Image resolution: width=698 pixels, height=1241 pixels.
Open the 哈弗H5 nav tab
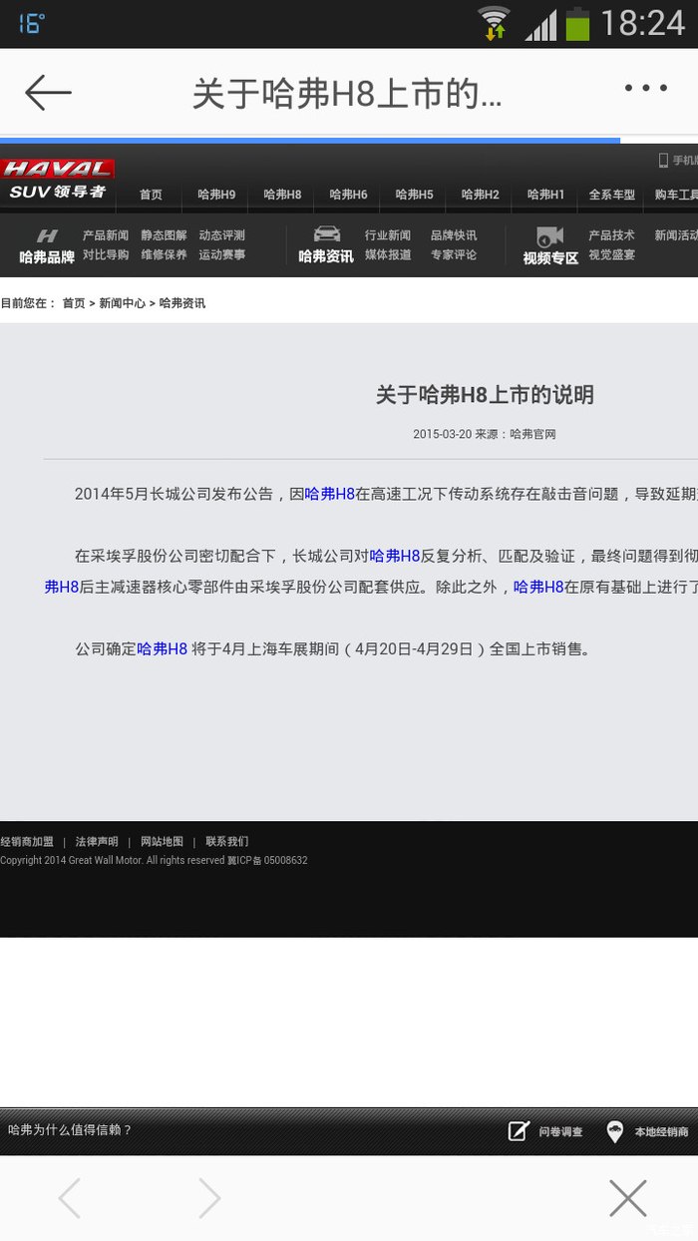pos(414,195)
